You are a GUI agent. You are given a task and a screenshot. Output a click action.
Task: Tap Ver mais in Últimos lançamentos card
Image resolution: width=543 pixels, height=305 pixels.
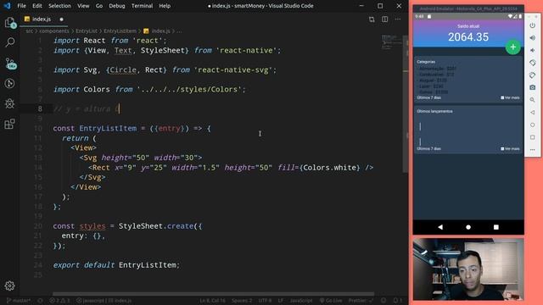[510, 149]
